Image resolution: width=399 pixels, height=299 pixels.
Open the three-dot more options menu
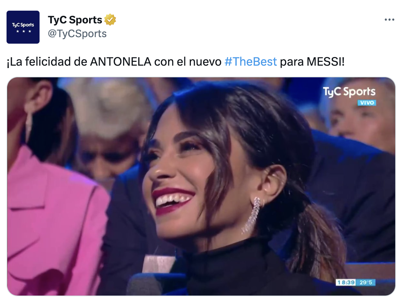click(389, 20)
